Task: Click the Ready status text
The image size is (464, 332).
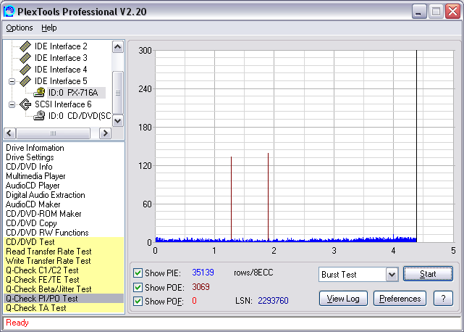Action: (17, 323)
